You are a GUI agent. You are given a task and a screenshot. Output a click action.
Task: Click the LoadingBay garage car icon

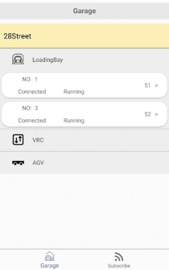(x=18, y=59)
